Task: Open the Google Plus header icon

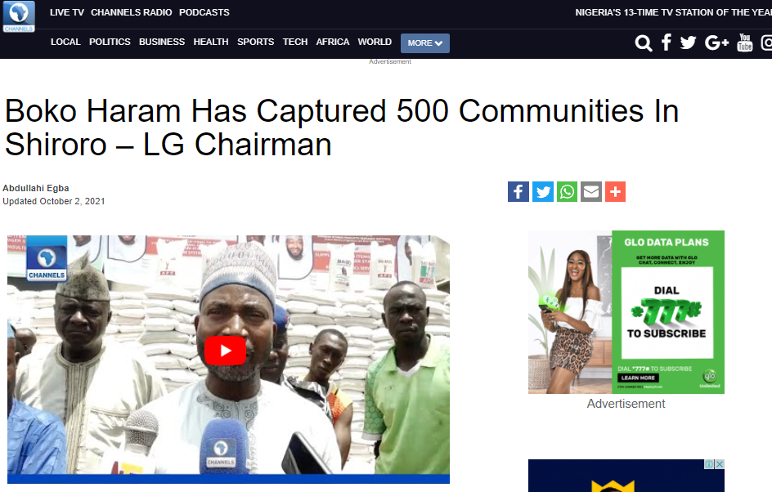Action: pos(716,42)
